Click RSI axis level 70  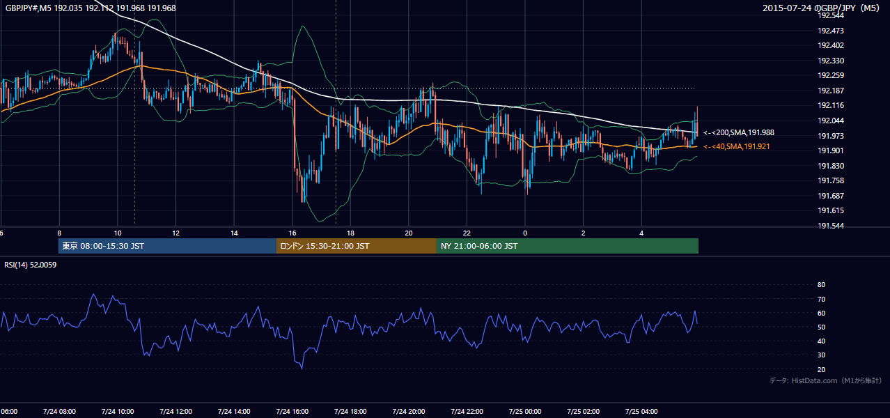(x=821, y=299)
